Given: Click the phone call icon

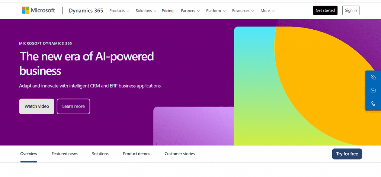Looking at the screenshot, I should point(373,104).
